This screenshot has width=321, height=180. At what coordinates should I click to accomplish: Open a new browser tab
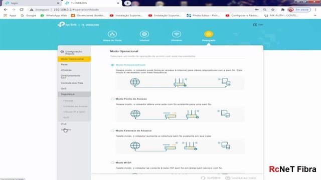(127, 3)
